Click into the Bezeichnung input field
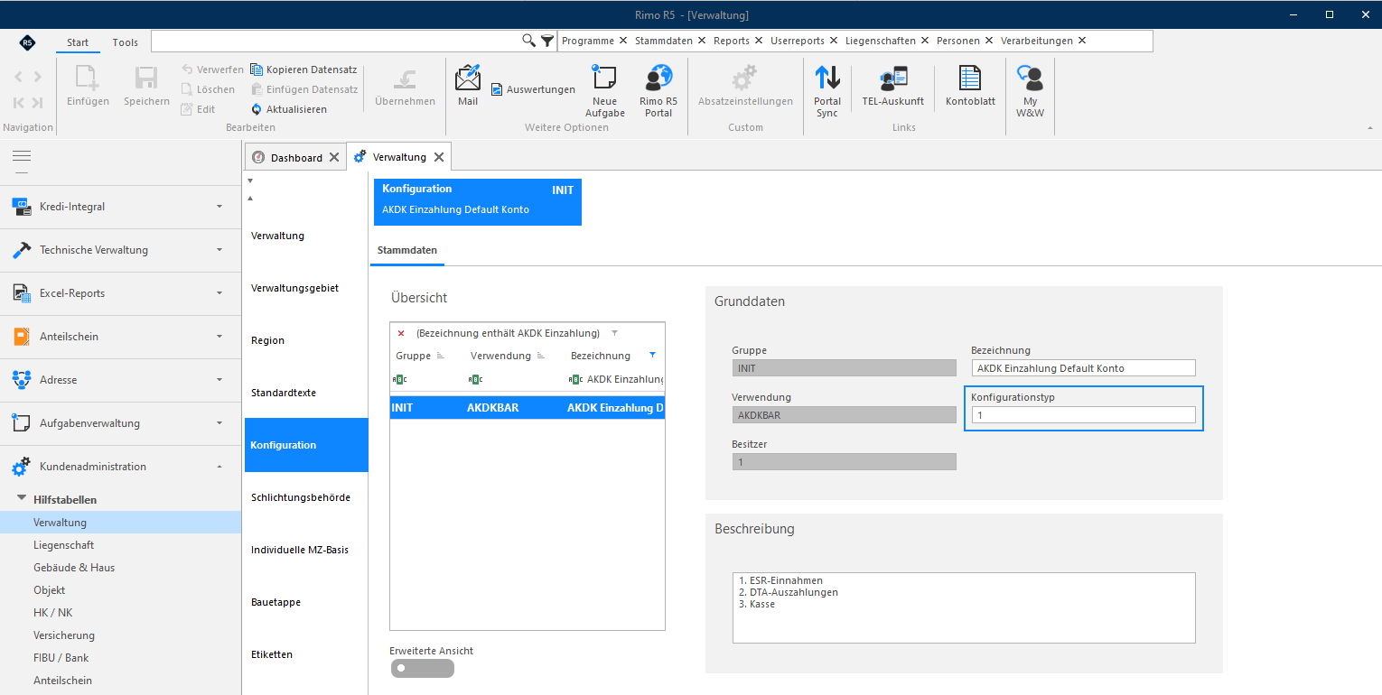This screenshot has height=695, width=1382. pos(1084,368)
